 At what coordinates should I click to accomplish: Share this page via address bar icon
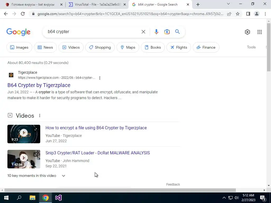point(229,14)
